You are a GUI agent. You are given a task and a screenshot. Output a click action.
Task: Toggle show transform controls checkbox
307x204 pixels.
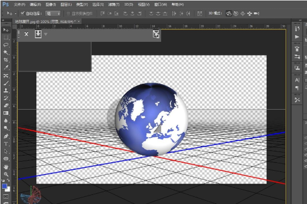pyautogui.click(x=69, y=13)
